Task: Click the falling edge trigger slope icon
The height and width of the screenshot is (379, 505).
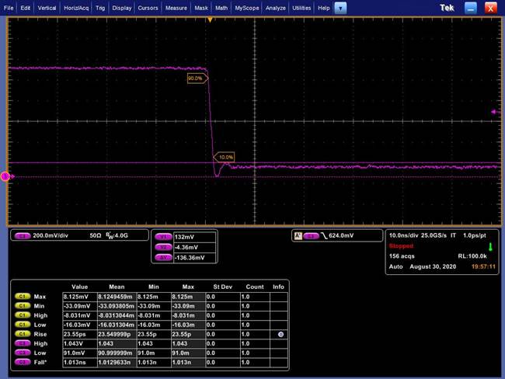Action: (x=324, y=235)
